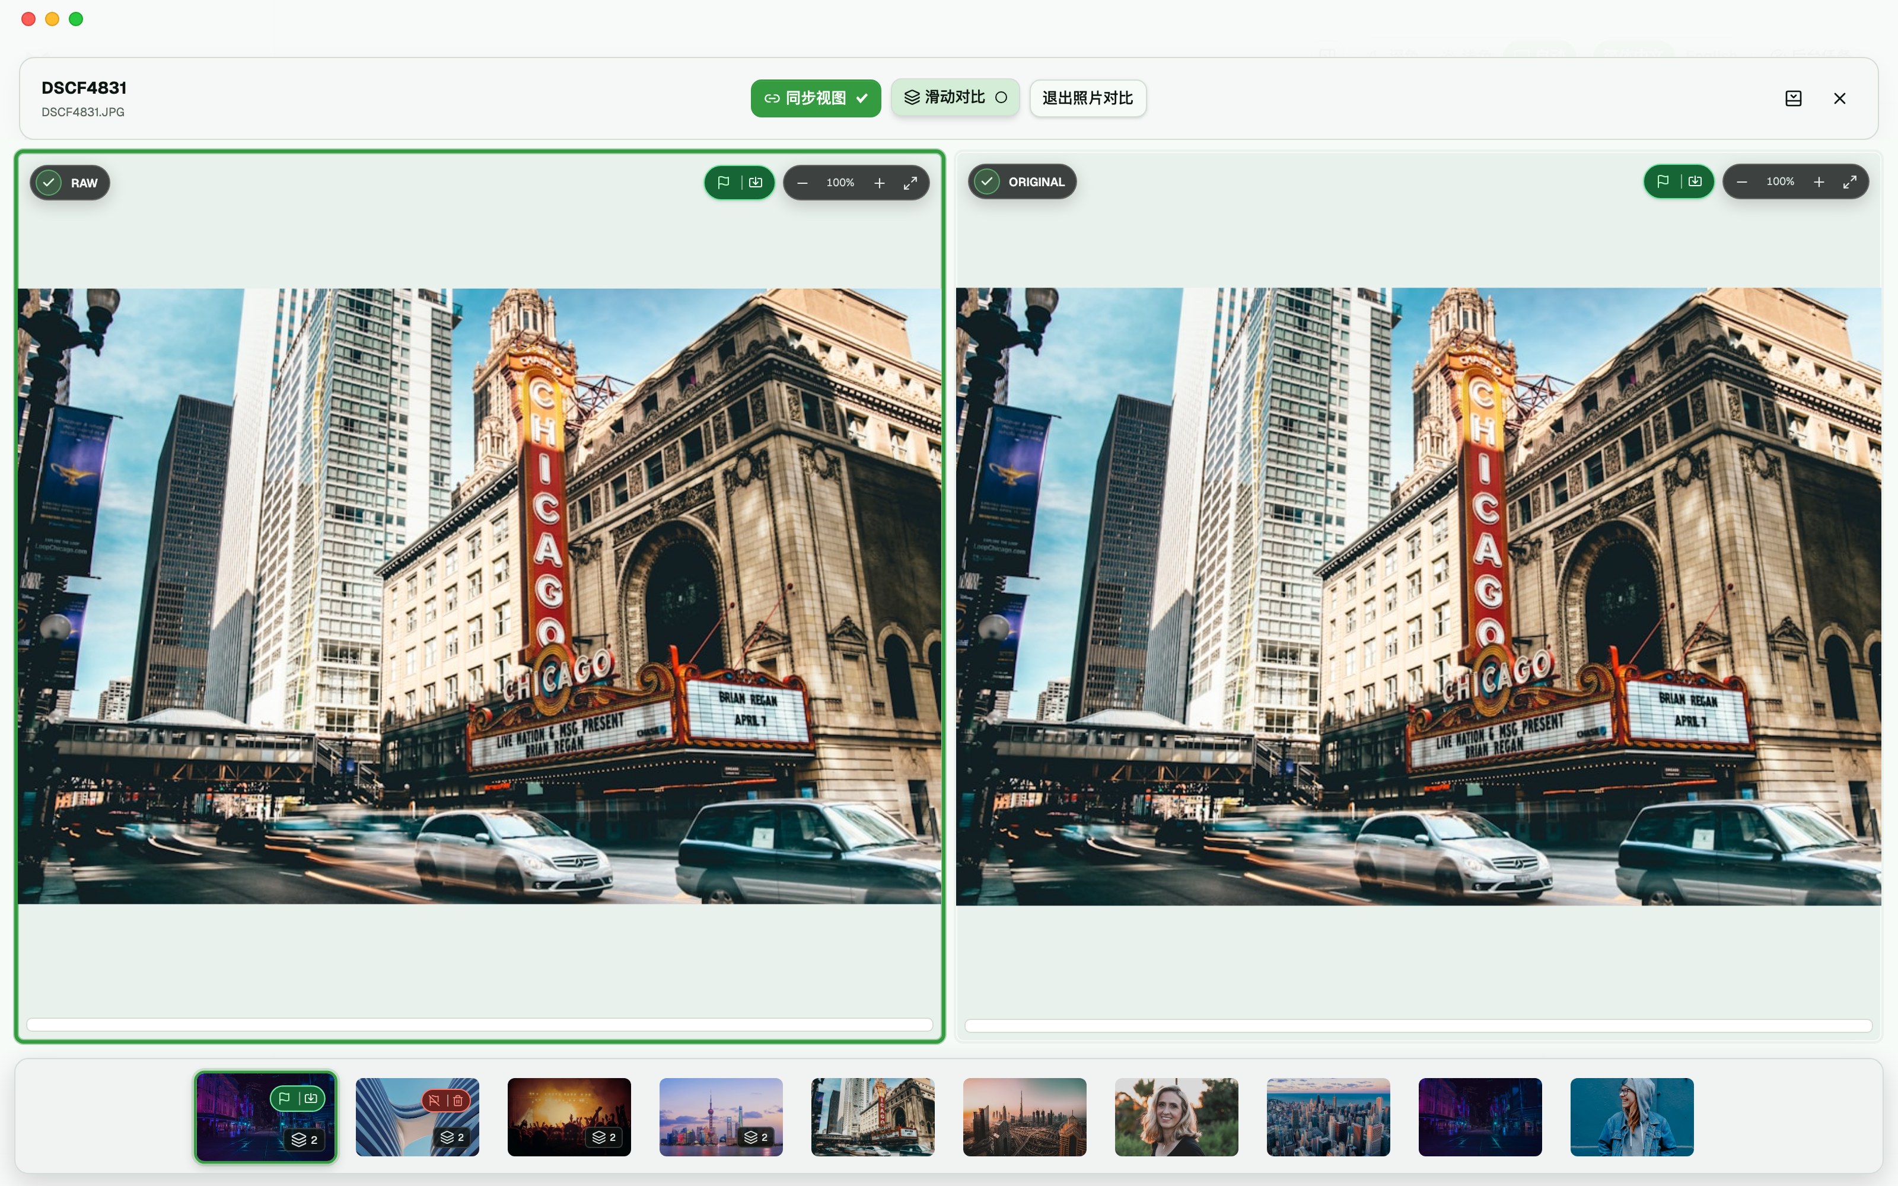This screenshot has height=1186, width=1898.
Task: Zoom out the ORIGINAL panel view
Action: click(x=1741, y=182)
